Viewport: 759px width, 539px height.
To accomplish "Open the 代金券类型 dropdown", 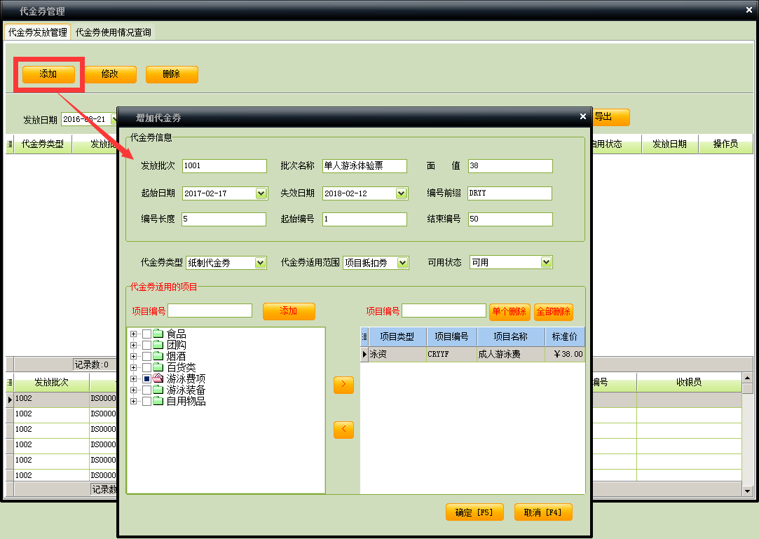I will 261,262.
